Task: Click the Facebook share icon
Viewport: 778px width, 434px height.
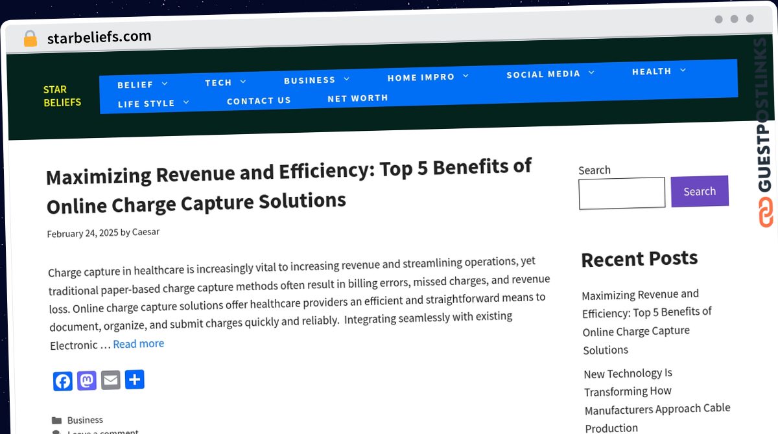Action: 63,382
